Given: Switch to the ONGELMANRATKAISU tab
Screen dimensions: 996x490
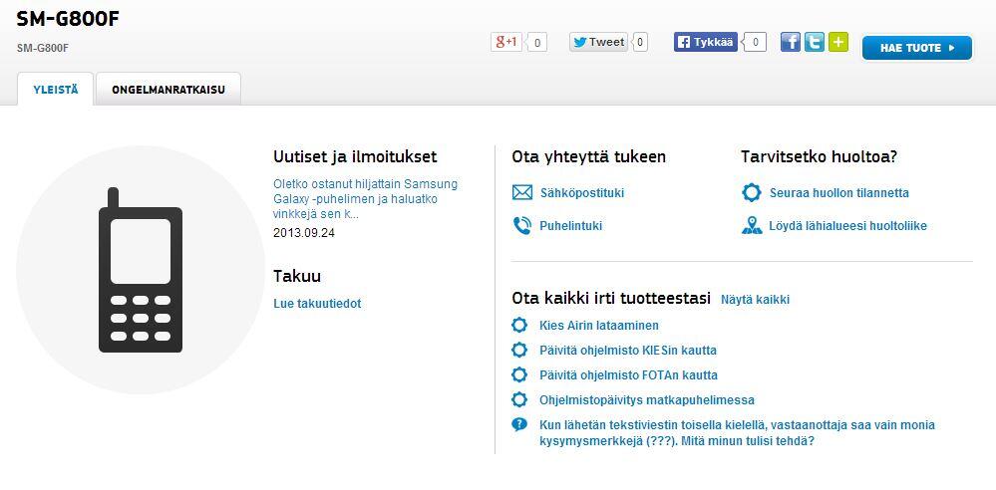Looking at the screenshot, I should pos(168,90).
